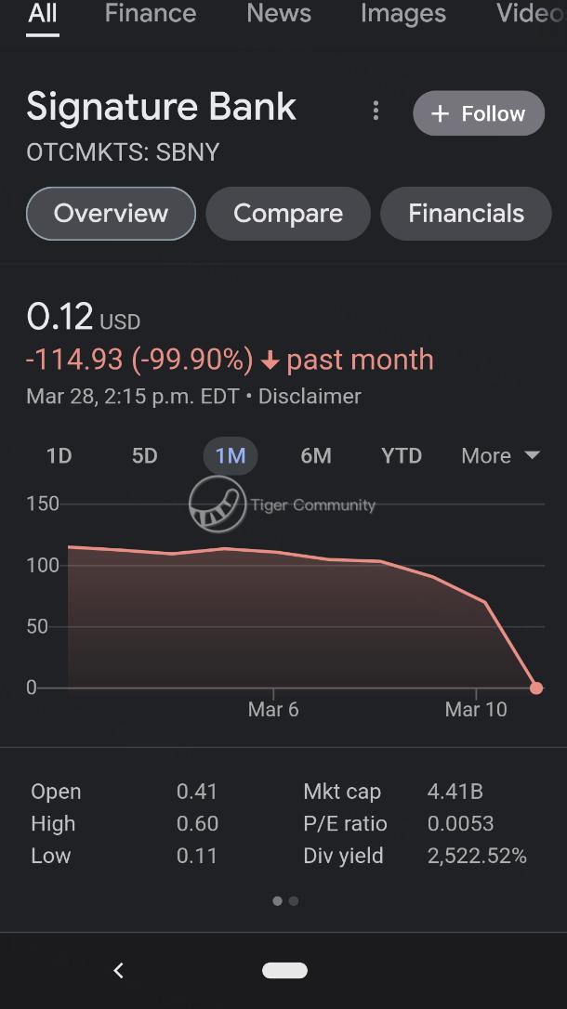Expand the More time range options
Screen dimensions: 567x1009
tap(499, 456)
